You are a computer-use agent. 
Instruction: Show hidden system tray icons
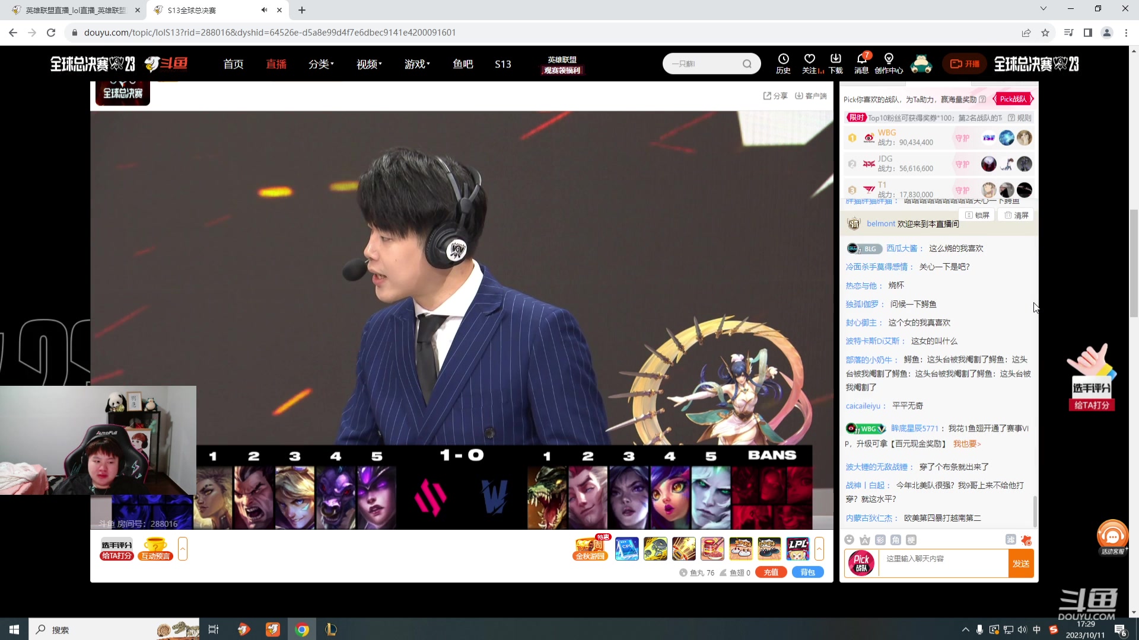[965, 629]
